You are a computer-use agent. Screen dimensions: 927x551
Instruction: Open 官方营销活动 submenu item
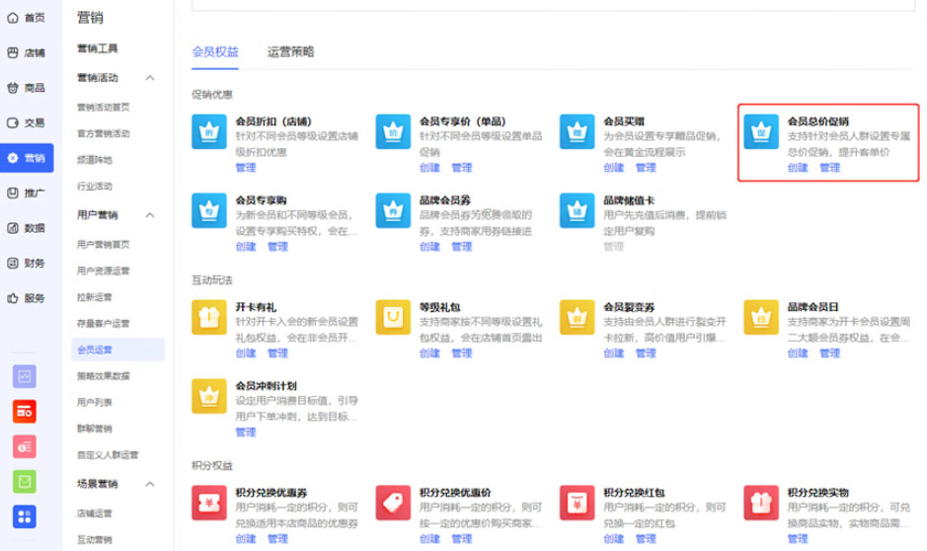tap(104, 133)
